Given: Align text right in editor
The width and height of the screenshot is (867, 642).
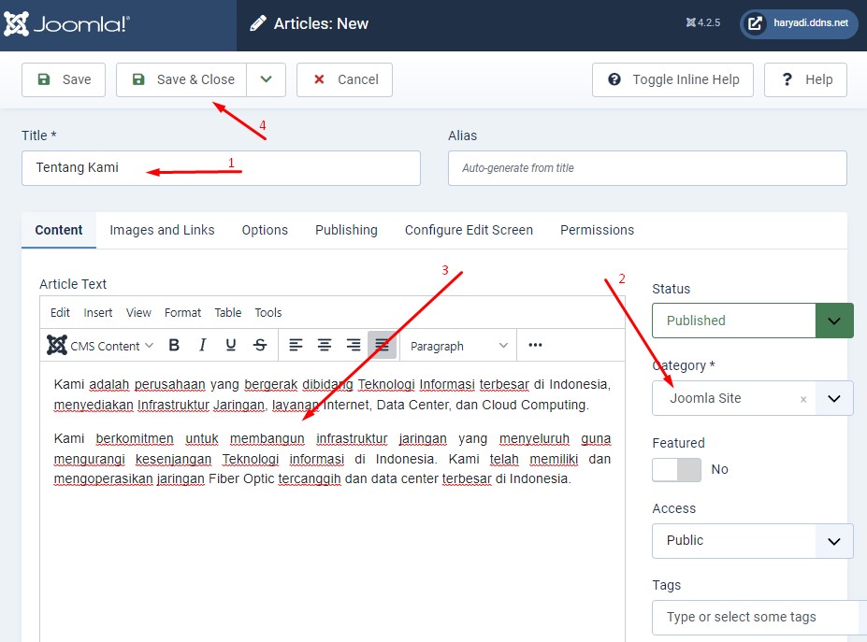Looking at the screenshot, I should pos(354,346).
